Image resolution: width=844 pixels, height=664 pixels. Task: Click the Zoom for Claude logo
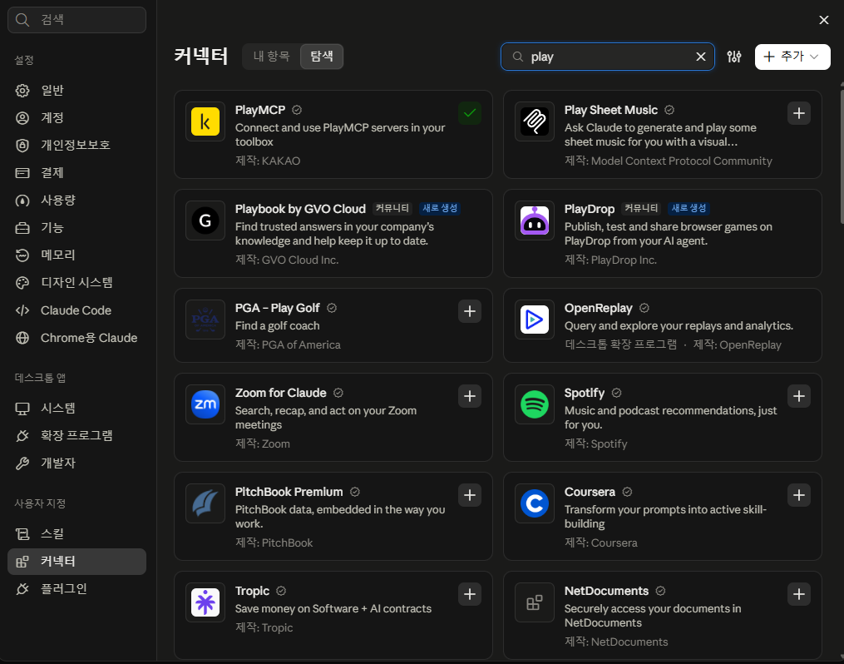(205, 404)
